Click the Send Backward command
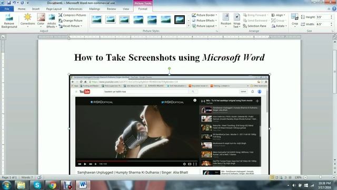337x190 pixels. 256,21
